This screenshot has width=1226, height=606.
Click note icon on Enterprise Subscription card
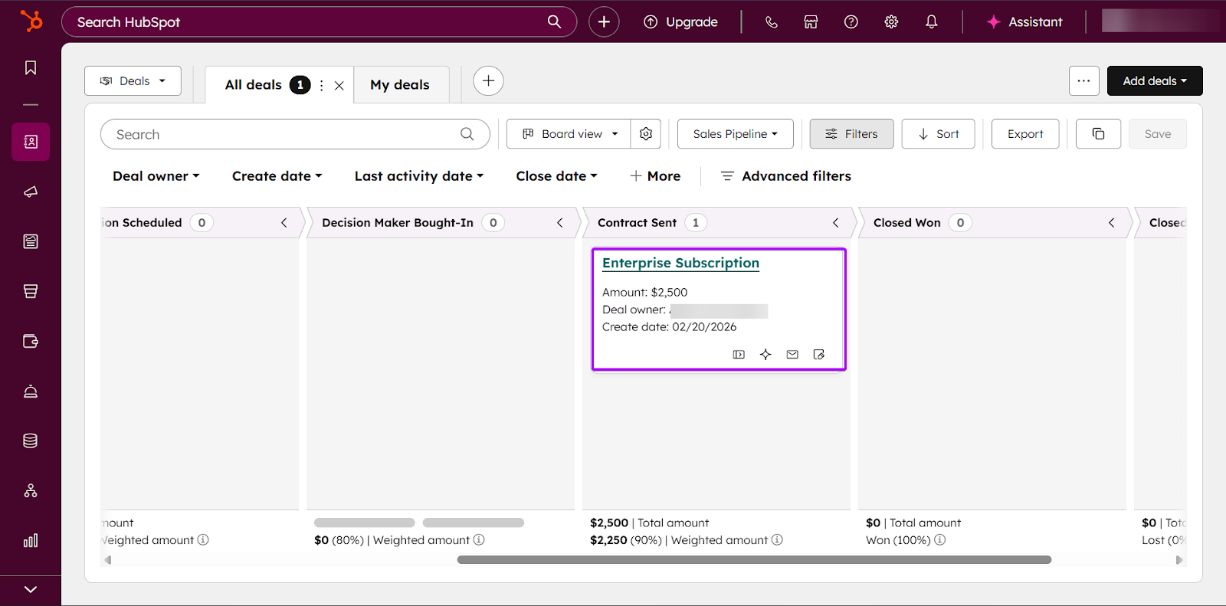(x=819, y=355)
